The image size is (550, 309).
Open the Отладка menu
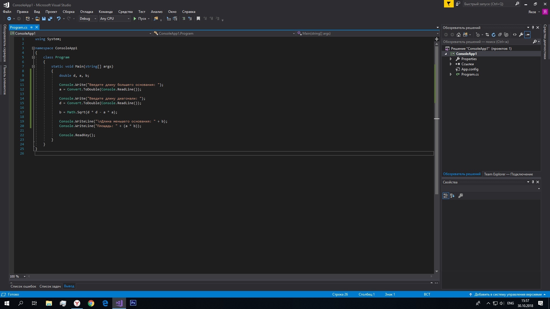(x=87, y=12)
